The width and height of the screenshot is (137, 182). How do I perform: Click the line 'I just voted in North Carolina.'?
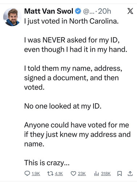click(x=71, y=21)
